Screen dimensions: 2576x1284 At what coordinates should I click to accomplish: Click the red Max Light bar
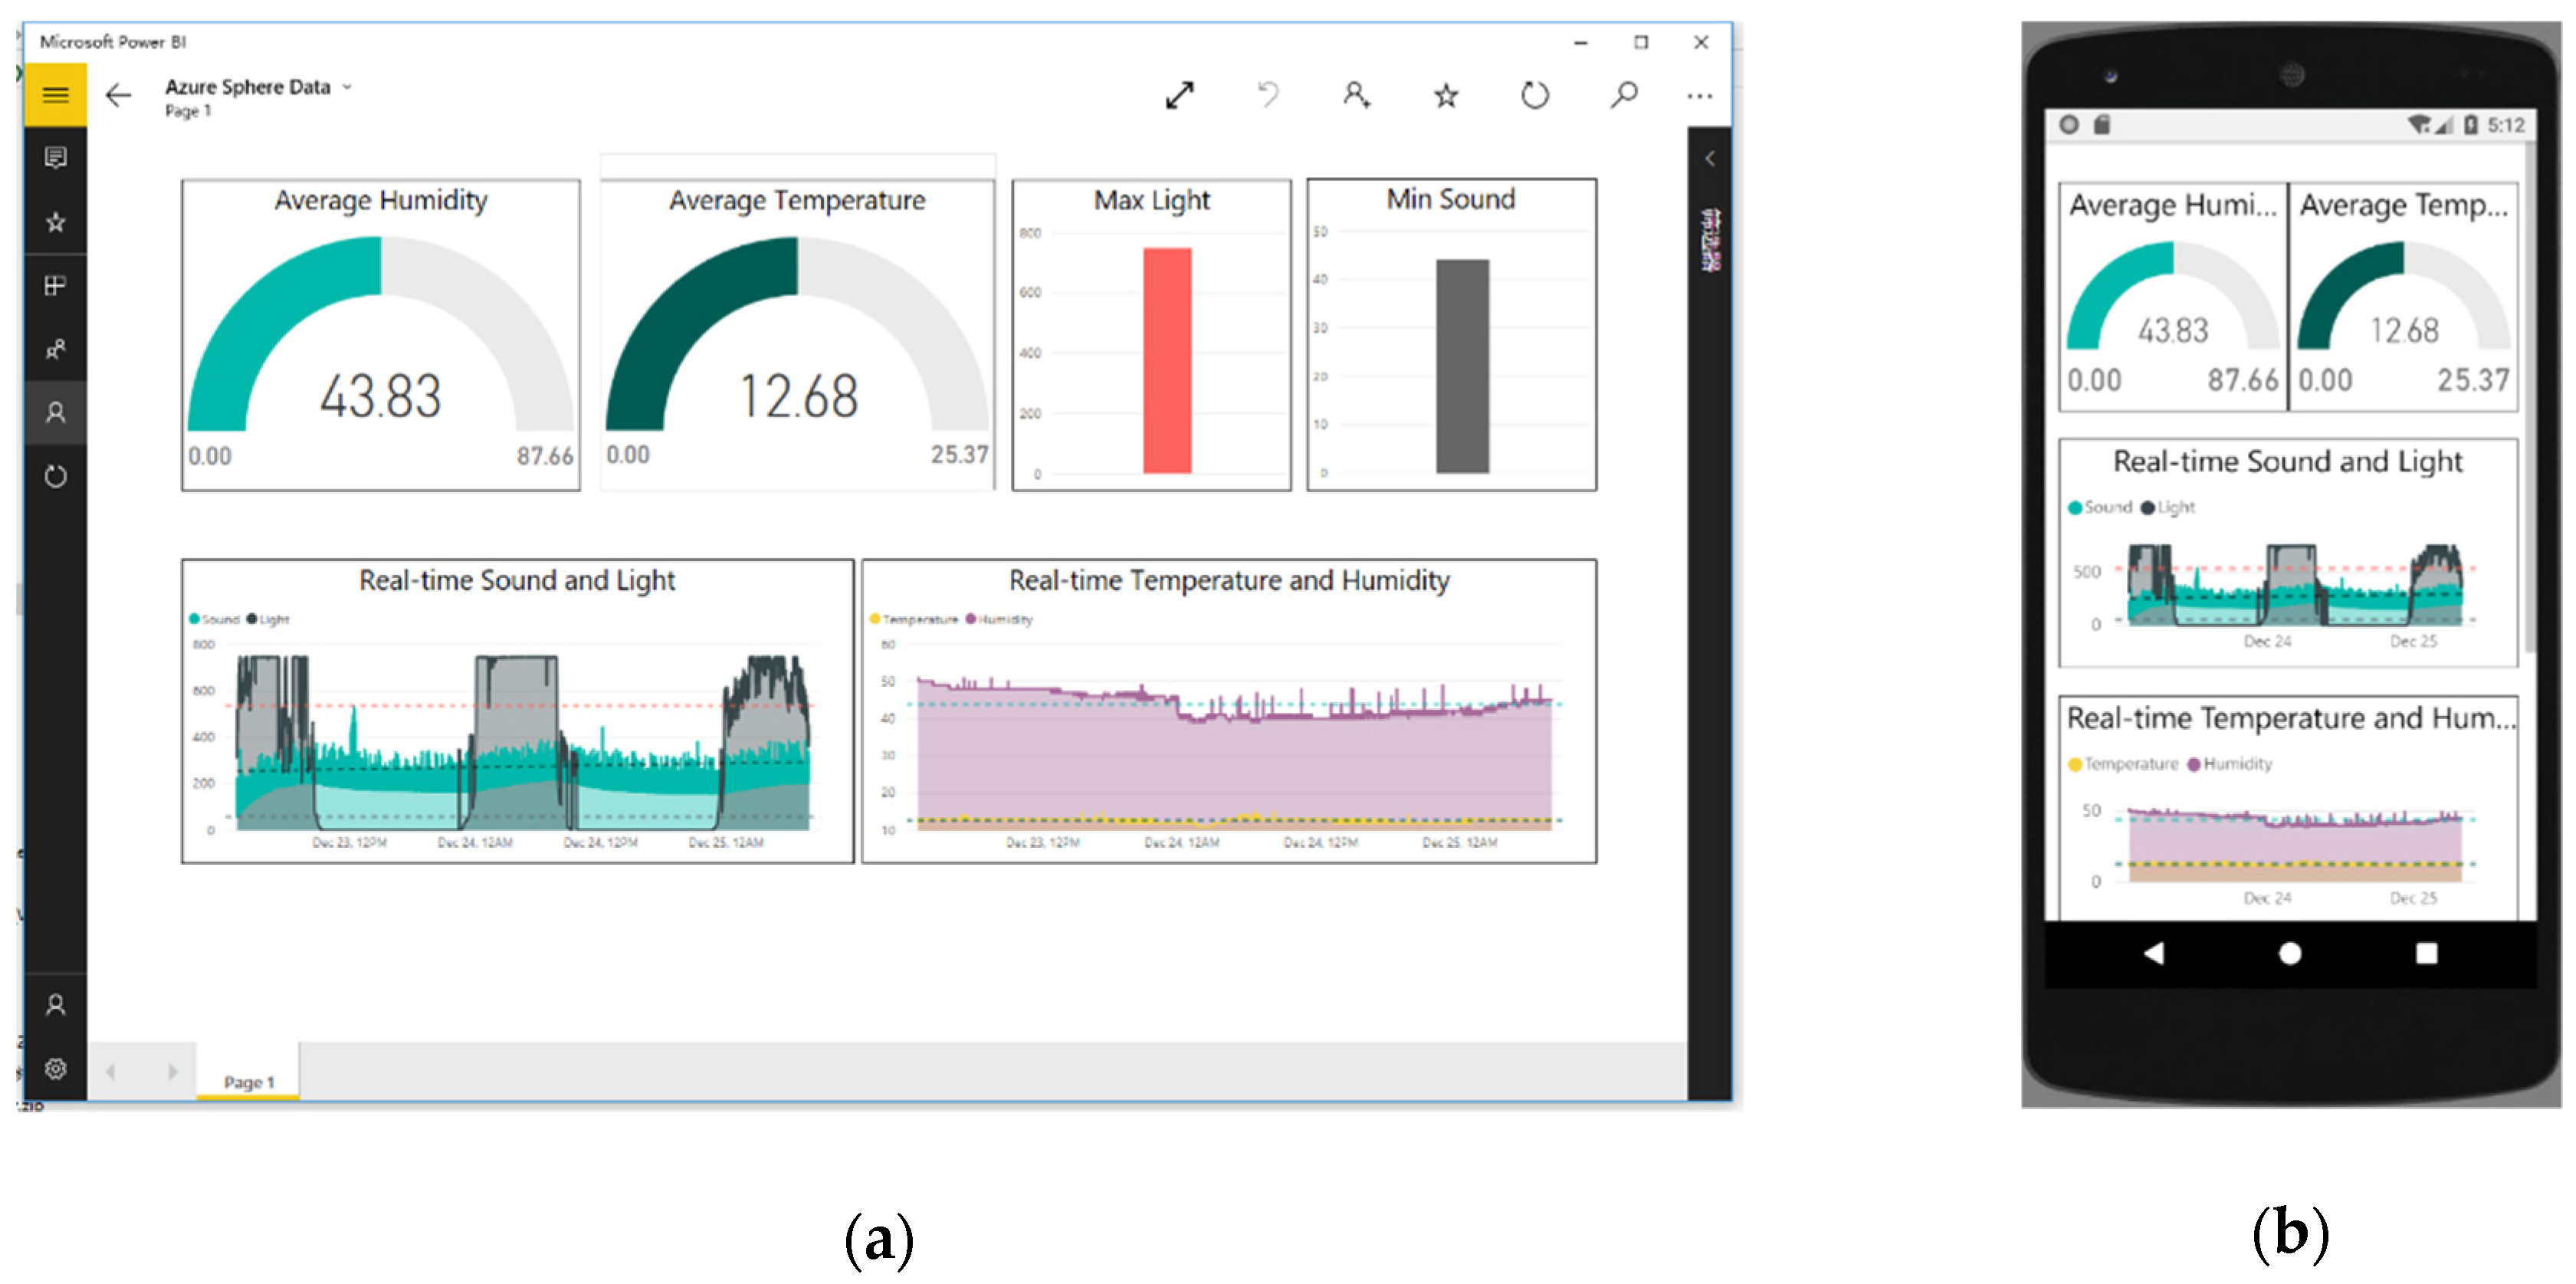pos(1167,360)
